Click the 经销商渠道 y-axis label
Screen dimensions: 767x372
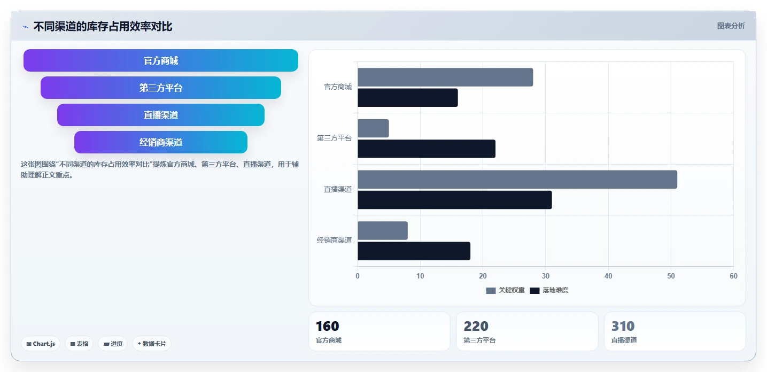334,241
